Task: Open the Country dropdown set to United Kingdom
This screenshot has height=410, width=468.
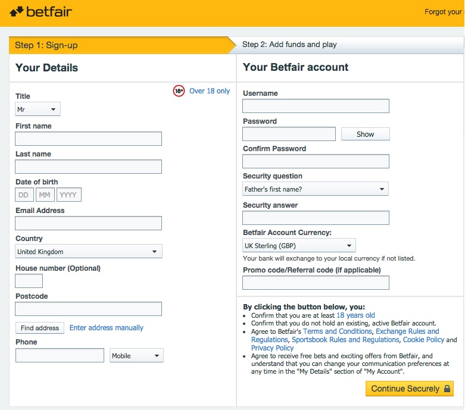Action: (x=89, y=251)
